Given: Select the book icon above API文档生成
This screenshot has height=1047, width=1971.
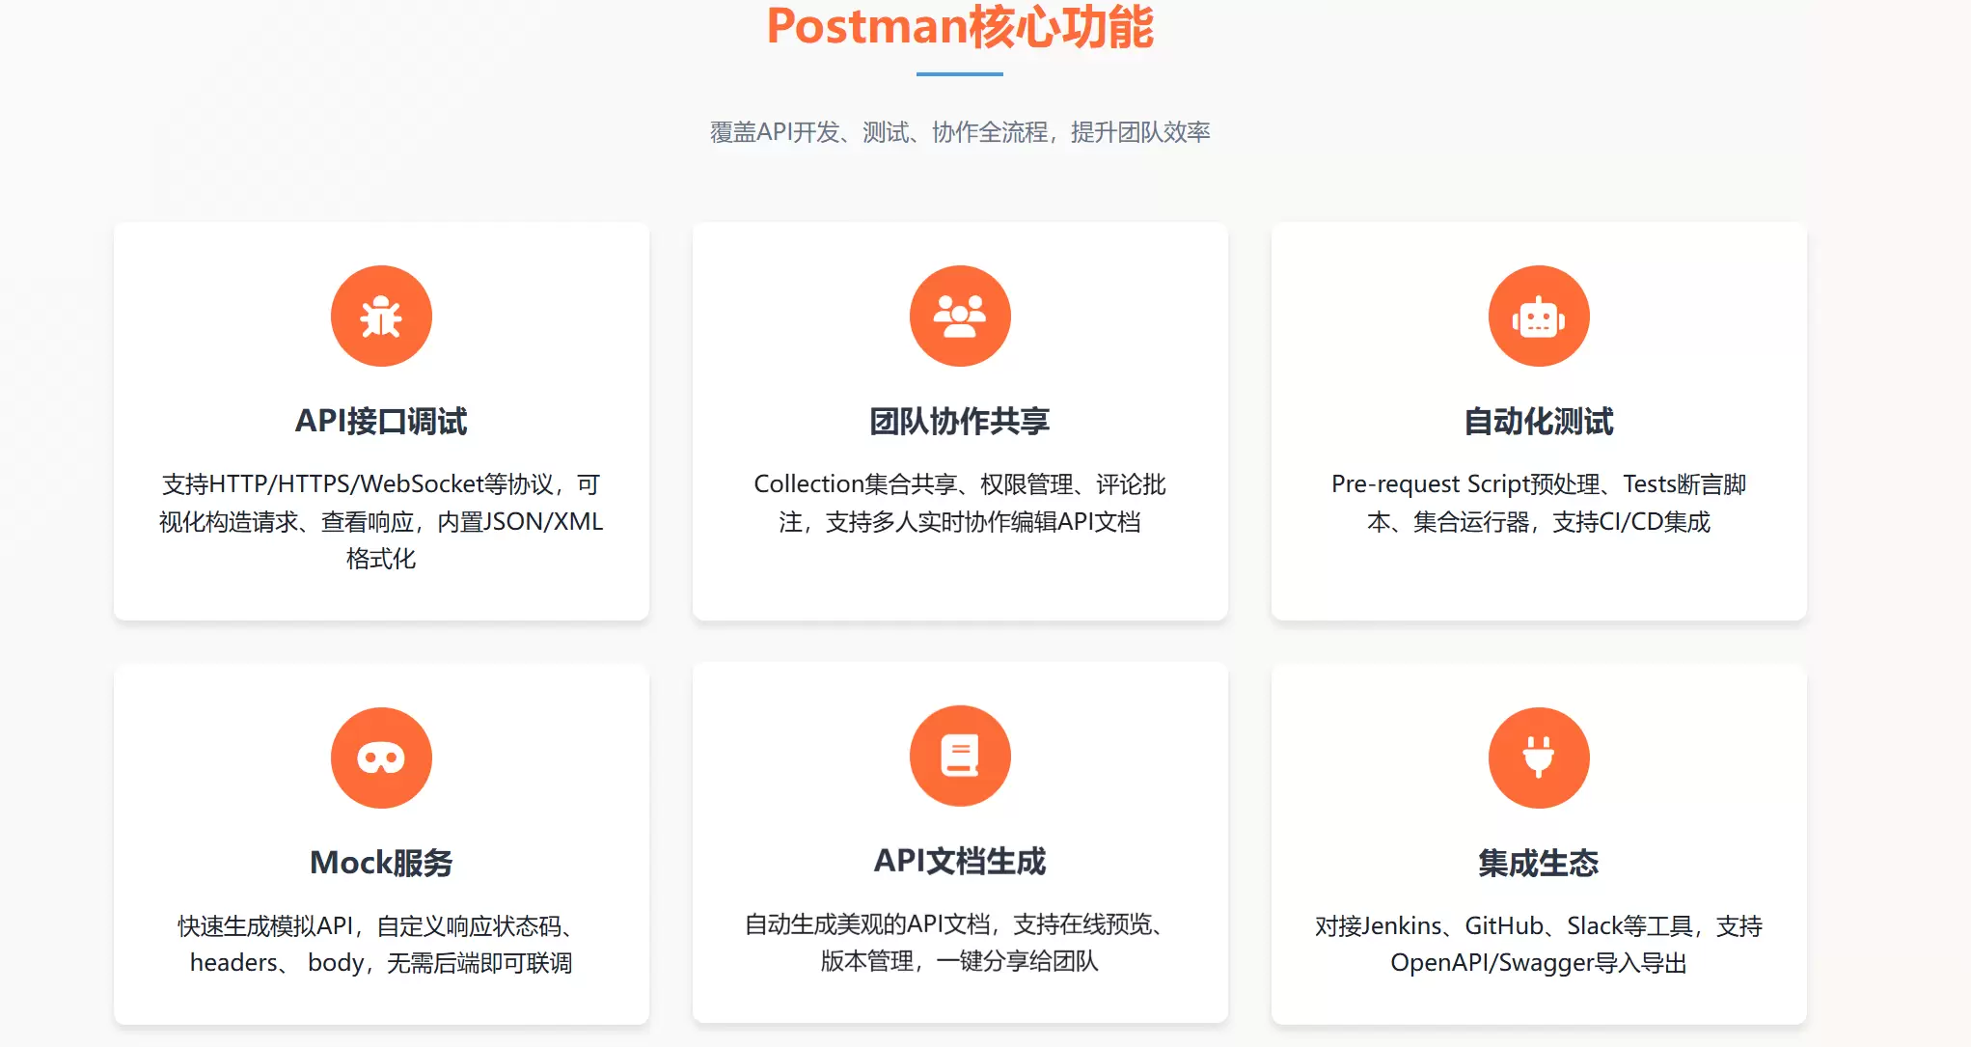Looking at the screenshot, I should [960, 756].
